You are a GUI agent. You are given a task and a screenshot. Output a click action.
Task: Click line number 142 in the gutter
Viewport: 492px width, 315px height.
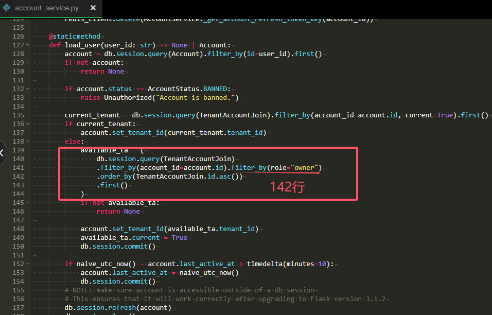[x=17, y=177]
